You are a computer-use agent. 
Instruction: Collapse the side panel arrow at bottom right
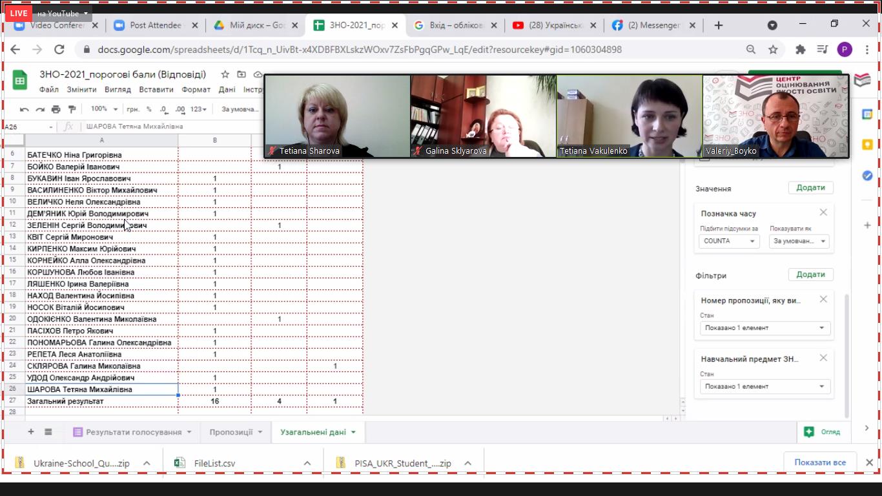click(x=867, y=428)
